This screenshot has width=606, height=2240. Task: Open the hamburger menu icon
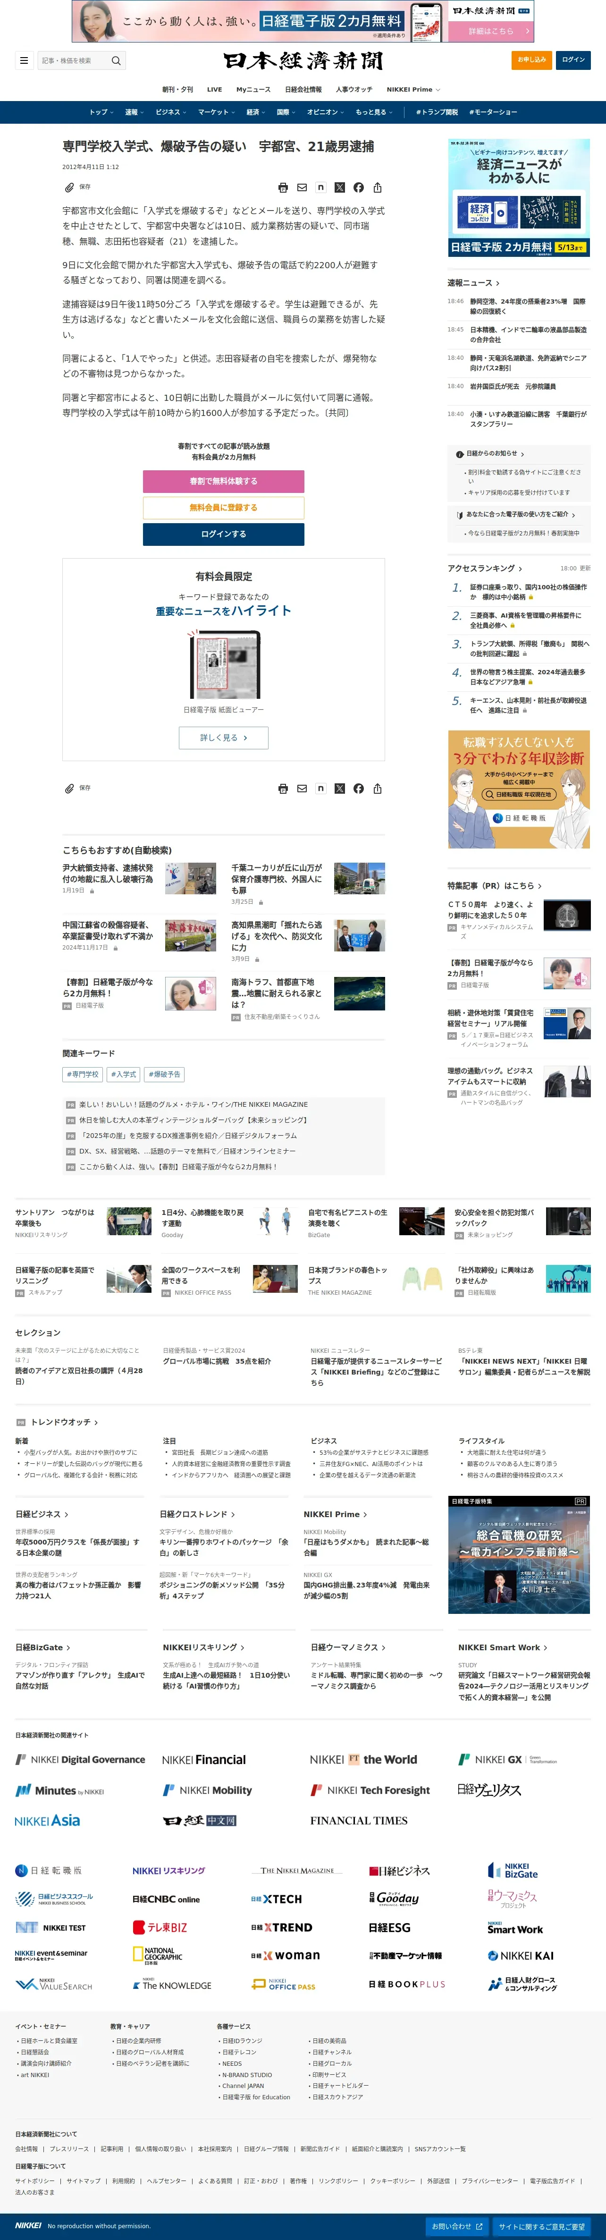24,60
